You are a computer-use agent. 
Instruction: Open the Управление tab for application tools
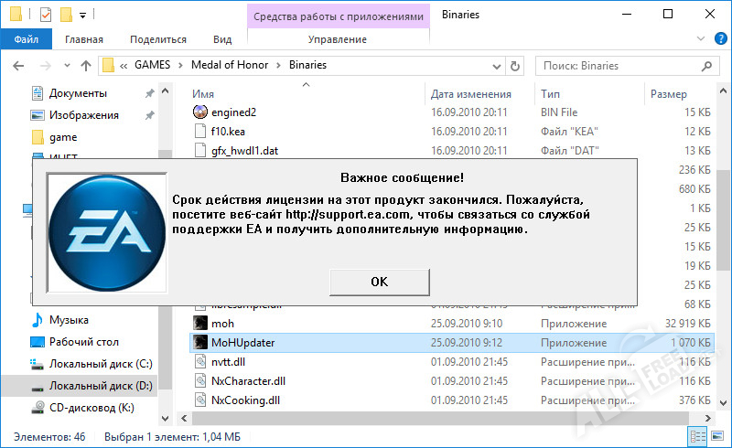pyautogui.click(x=338, y=39)
